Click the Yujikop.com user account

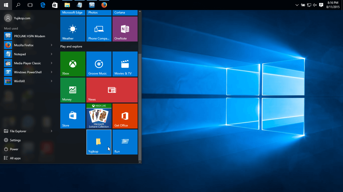(x=17, y=18)
